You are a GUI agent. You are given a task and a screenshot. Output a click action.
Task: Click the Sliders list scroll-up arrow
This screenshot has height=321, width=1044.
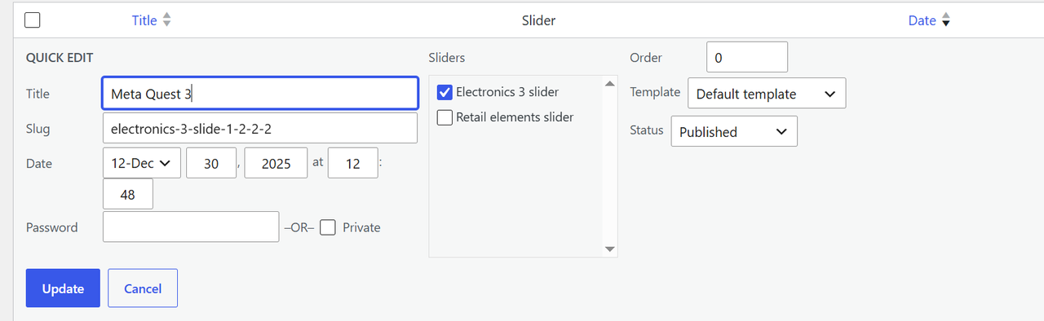click(609, 84)
